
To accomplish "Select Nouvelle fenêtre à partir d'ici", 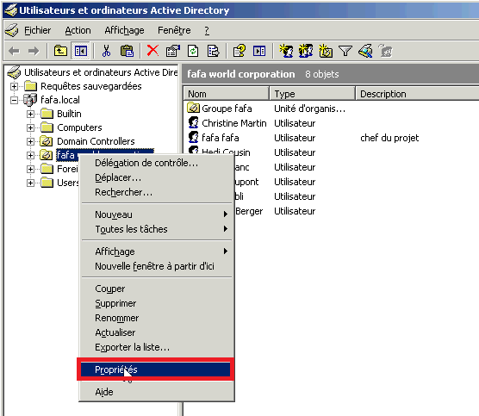I will (x=157, y=266).
